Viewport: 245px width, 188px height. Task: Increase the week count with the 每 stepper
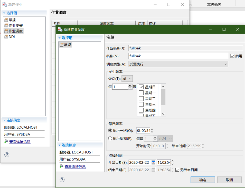(x=130, y=86)
